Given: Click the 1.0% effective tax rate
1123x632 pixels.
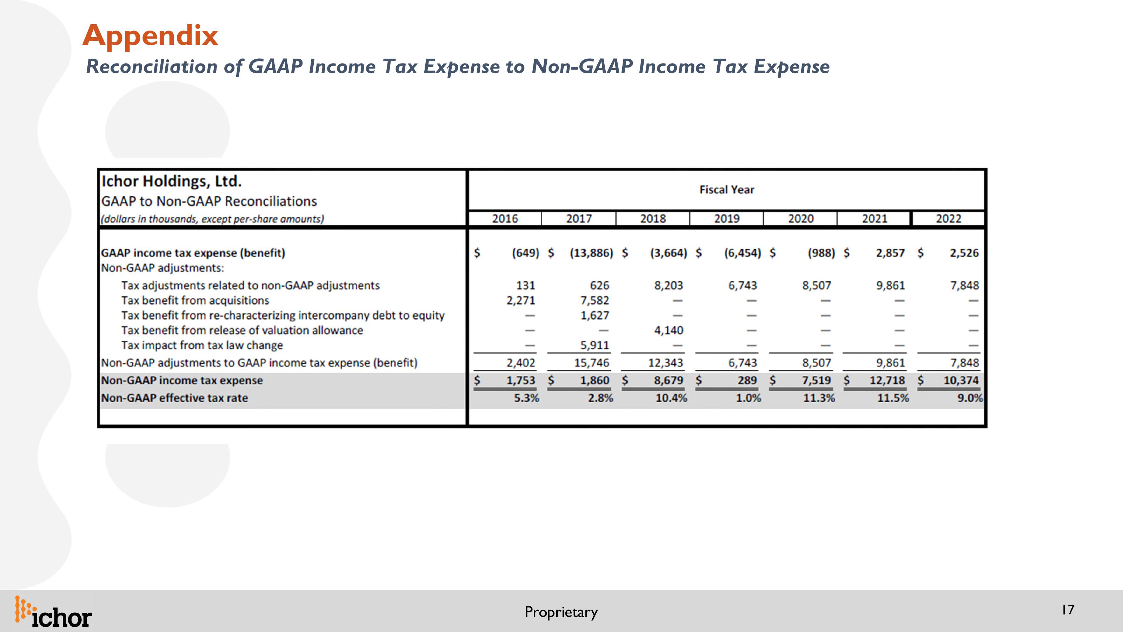Looking at the screenshot, I should pos(749,398).
